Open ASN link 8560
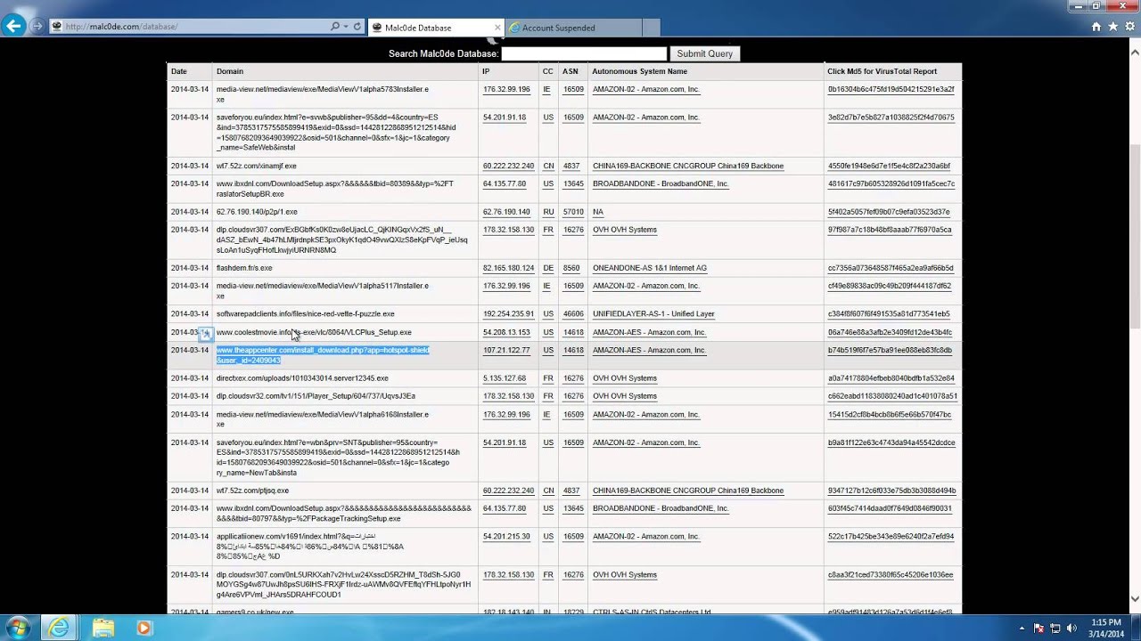The width and height of the screenshot is (1141, 641). tap(571, 268)
